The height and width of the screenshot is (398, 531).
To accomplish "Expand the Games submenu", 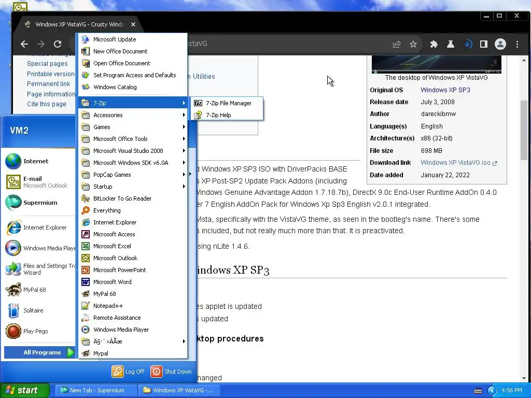I will (133, 127).
